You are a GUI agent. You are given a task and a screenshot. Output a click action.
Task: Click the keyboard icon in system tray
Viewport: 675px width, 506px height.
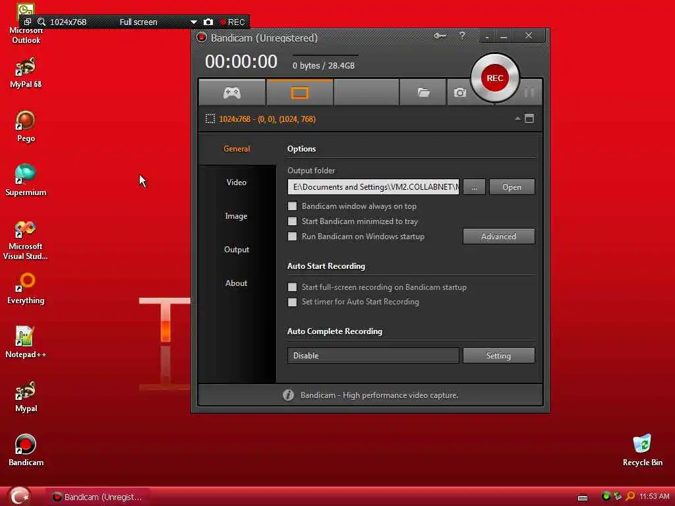(583, 497)
